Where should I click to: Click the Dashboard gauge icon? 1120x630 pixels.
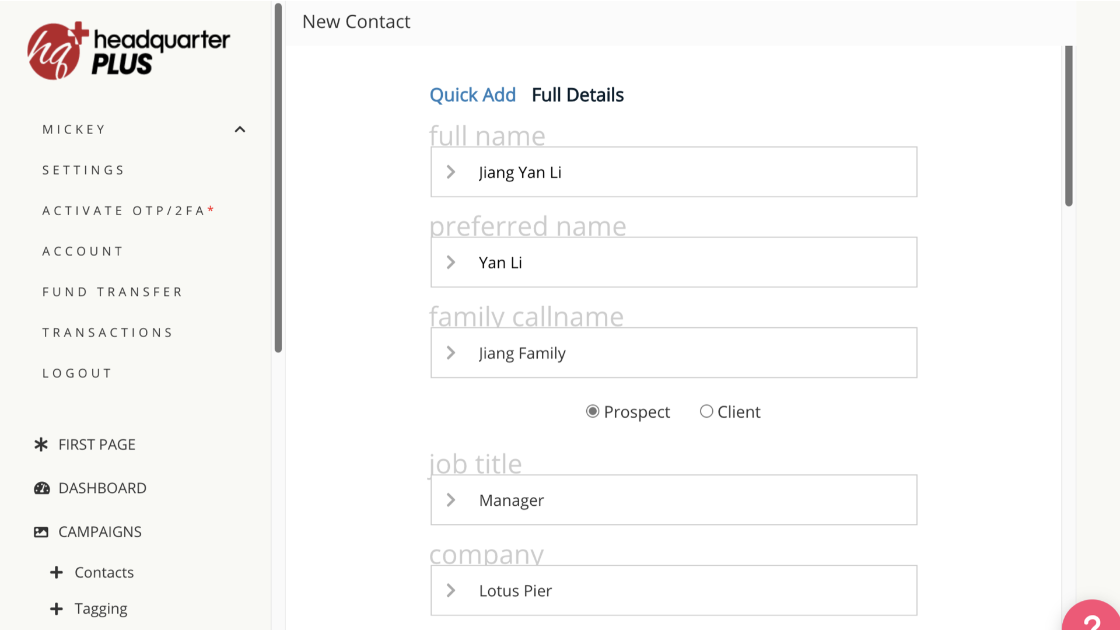point(41,488)
